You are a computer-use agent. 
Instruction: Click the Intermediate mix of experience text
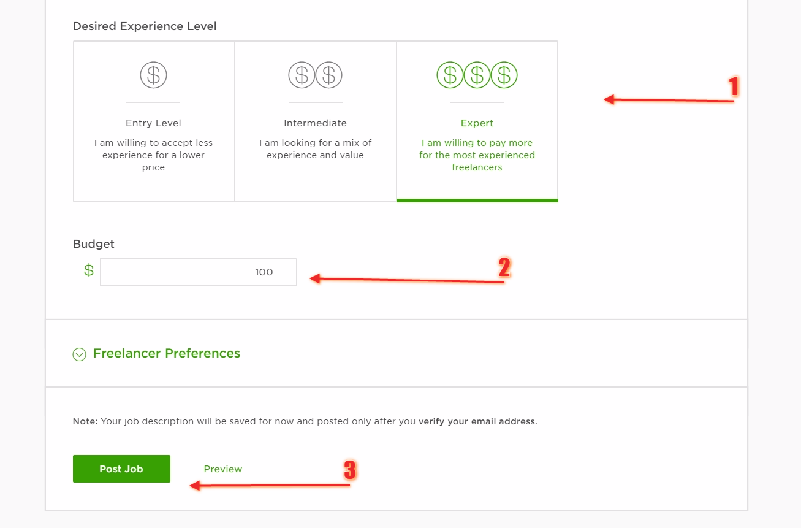(315, 149)
